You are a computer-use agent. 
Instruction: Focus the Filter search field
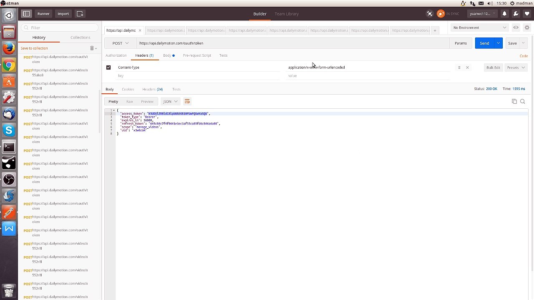pyautogui.click(x=59, y=27)
